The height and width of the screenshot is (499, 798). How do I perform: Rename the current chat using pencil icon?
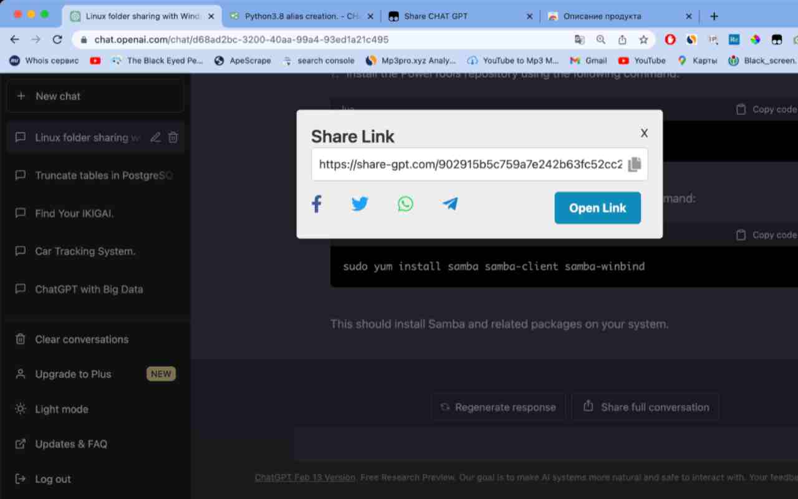click(x=155, y=137)
